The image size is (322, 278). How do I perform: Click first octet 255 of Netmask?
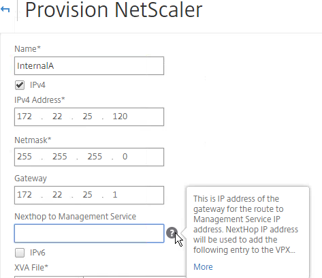tap(25, 157)
